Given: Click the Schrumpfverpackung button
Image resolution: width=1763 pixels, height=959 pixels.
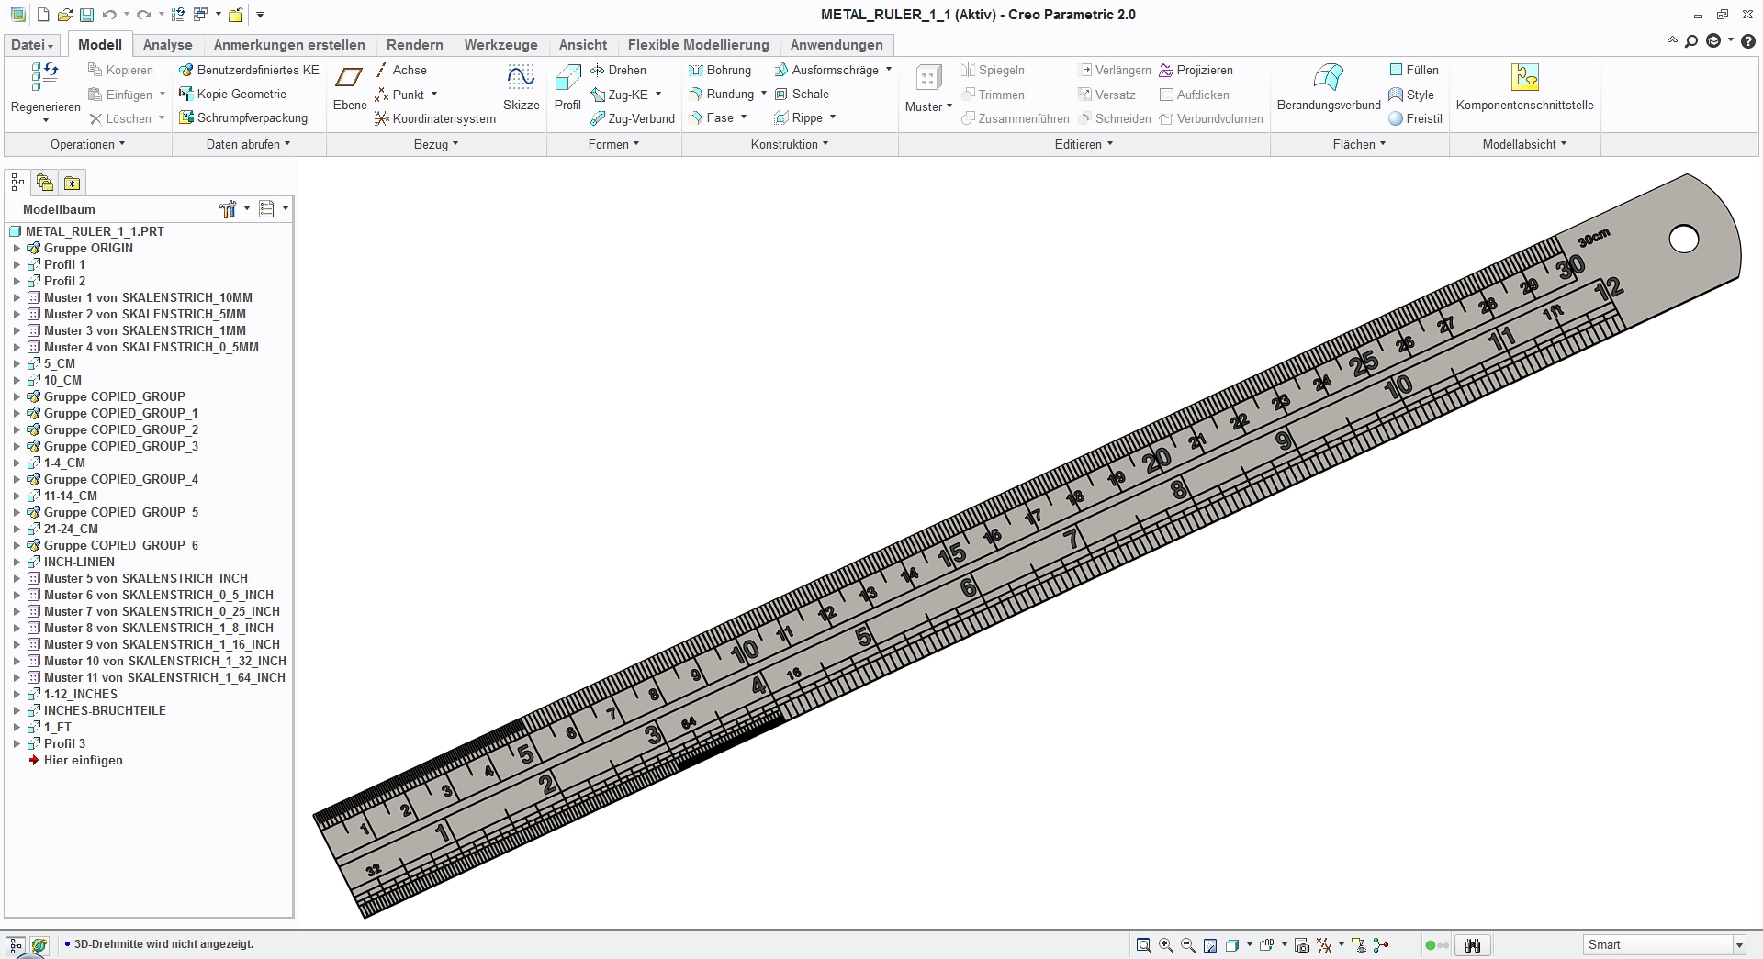Looking at the screenshot, I should (x=243, y=117).
